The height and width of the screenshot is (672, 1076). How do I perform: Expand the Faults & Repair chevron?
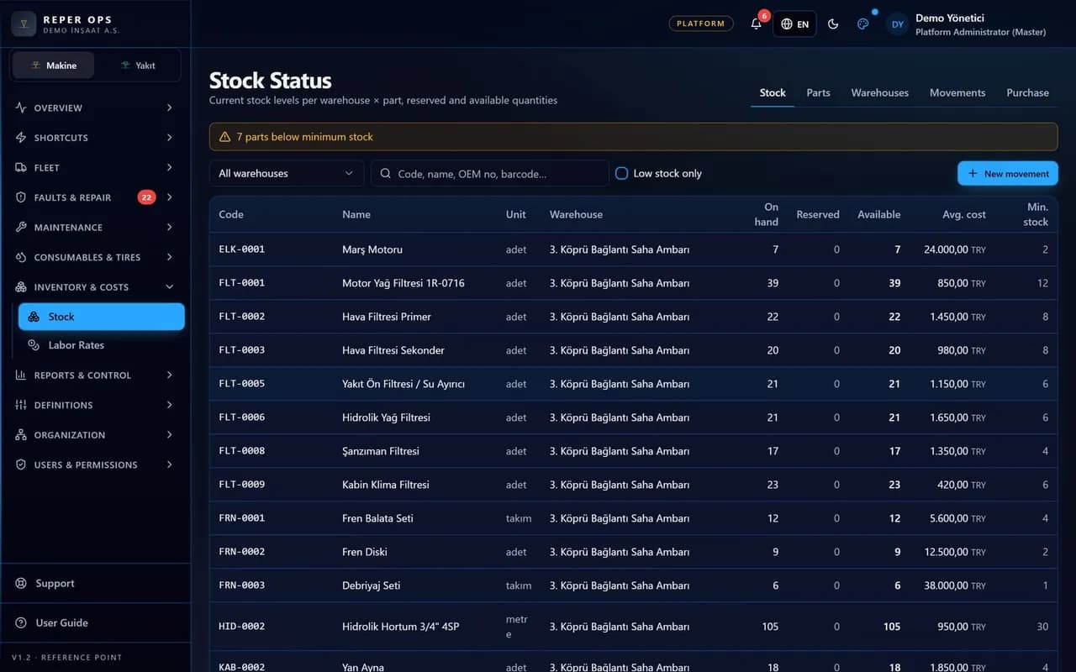170,197
